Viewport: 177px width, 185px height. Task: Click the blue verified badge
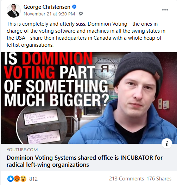pyautogui.click(x=74, y=7)
